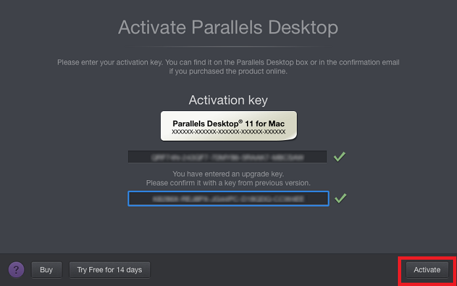The image size is (457, 286).
Task: Activate the product with the Activate button
Action: pos(427,270)
